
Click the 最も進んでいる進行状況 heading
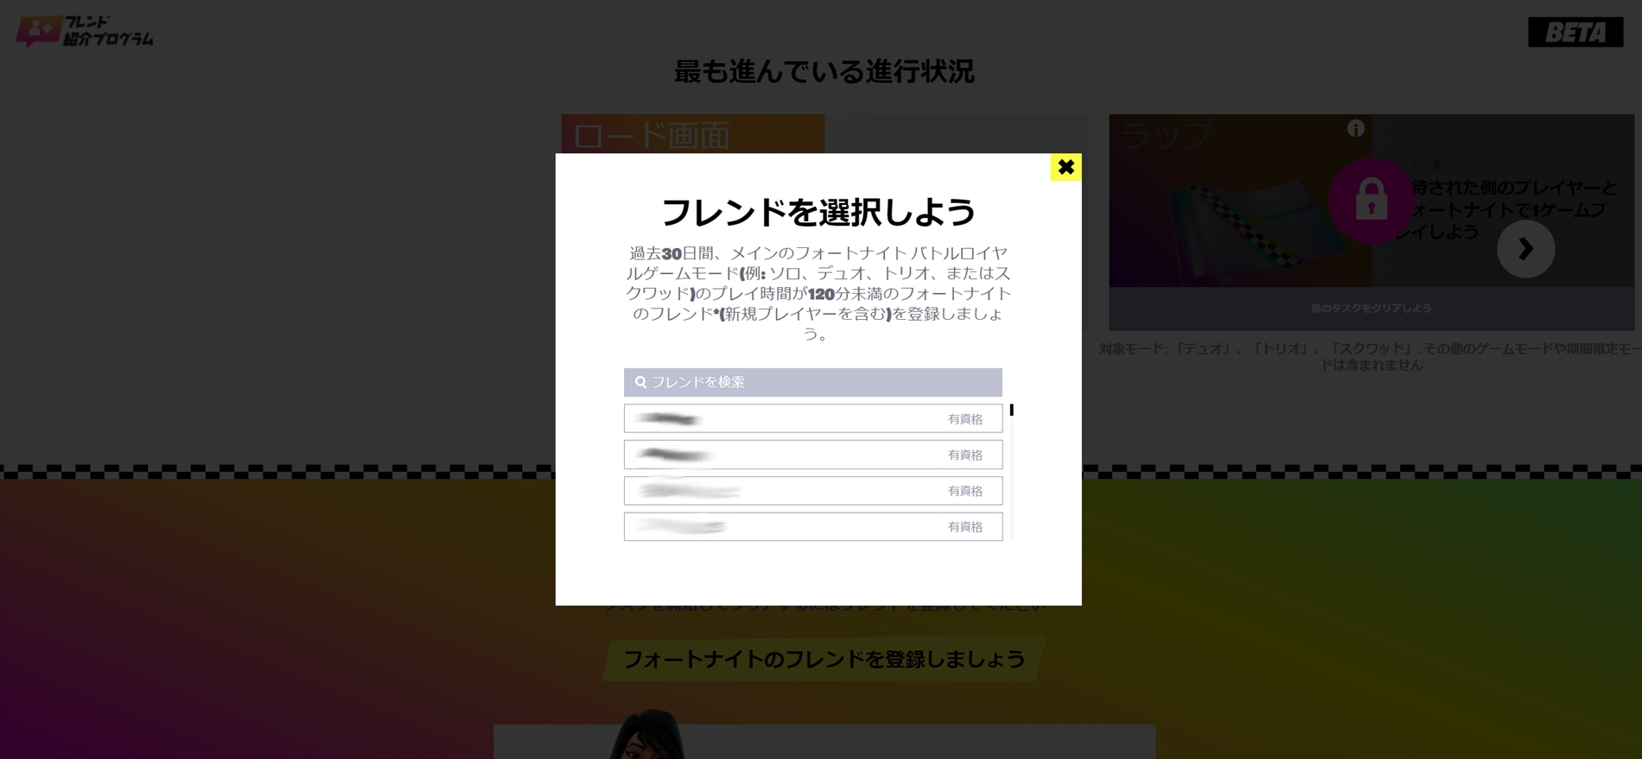coord(824,72)
